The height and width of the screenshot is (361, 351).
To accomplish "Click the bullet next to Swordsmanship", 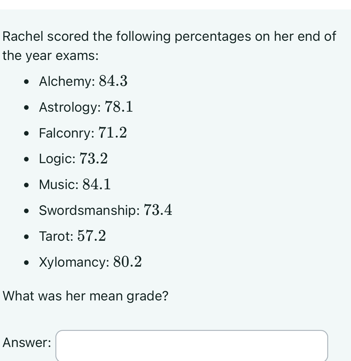I will (x=26, y=210).
